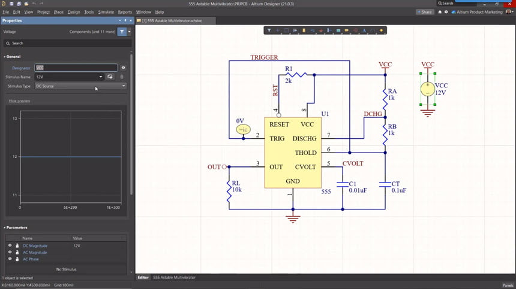Toggle visibility of AC Magnitude parameter

coord(10,252)
